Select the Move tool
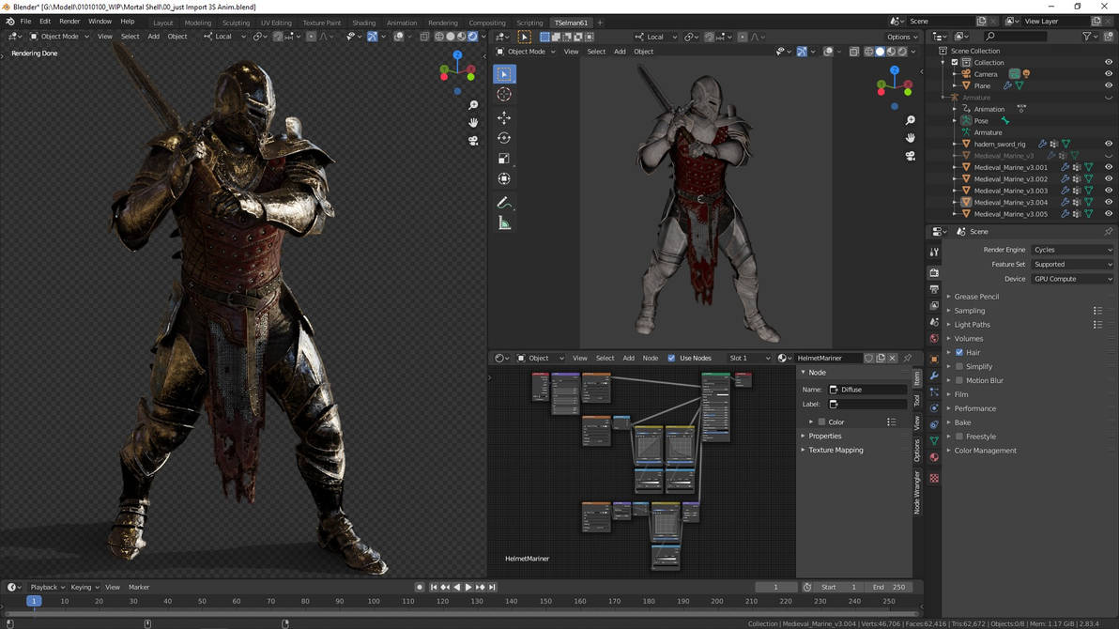Screen dimensions: 1119x629 pyautogui.click(x=504, y=117)
